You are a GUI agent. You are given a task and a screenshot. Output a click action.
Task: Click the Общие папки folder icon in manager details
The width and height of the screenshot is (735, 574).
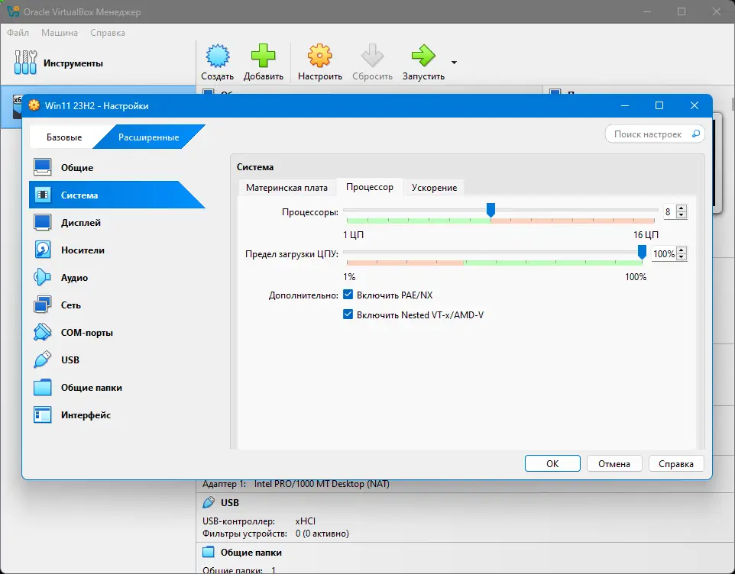coord(209,552)
